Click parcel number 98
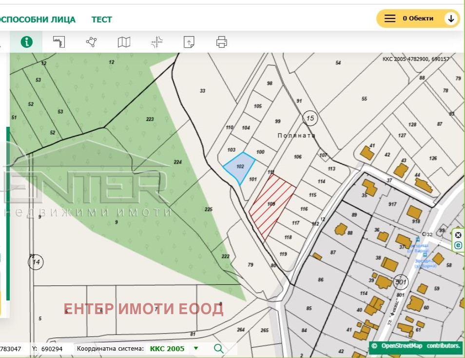 [270, 83]
